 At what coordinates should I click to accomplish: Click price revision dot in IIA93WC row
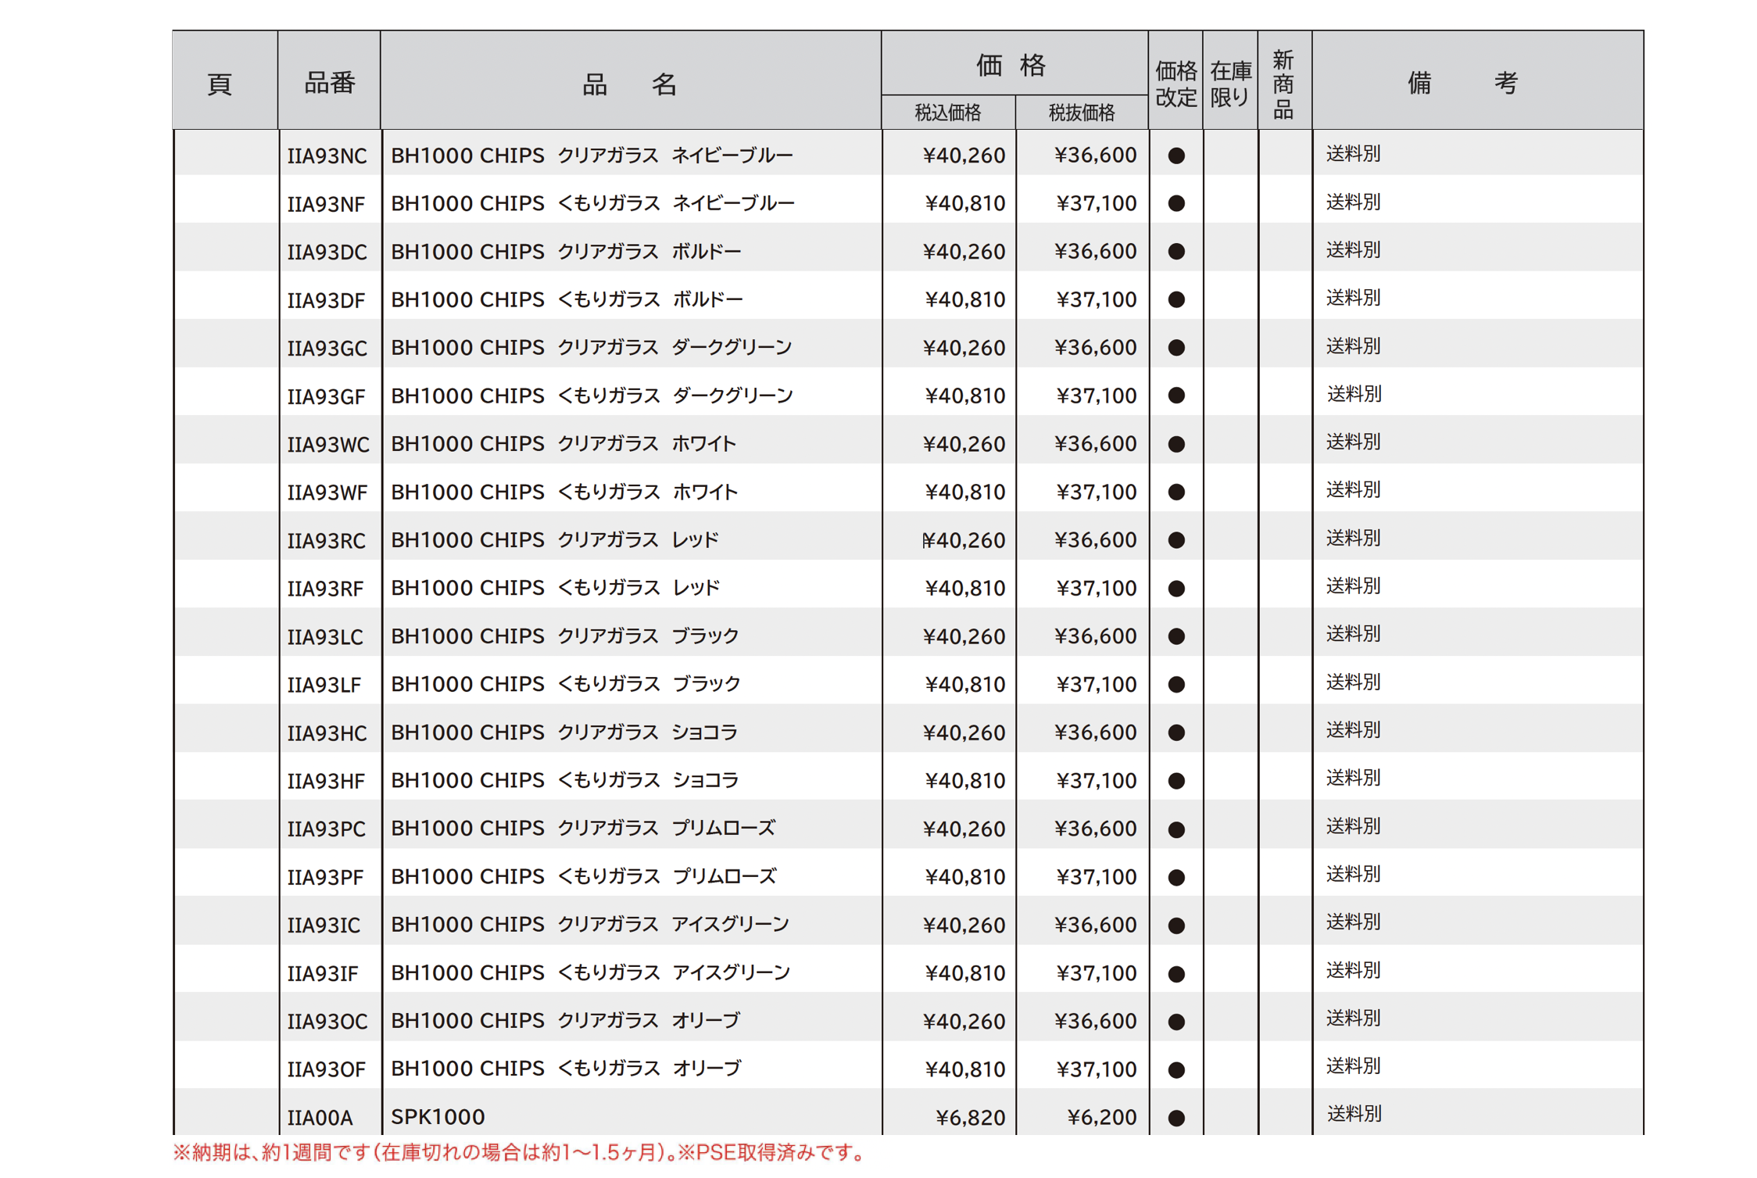[1175, 444]
